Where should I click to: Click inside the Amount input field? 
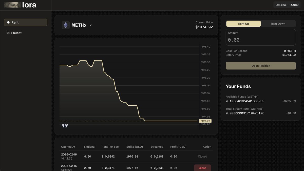pyautogui.click(x=261, y=40)
